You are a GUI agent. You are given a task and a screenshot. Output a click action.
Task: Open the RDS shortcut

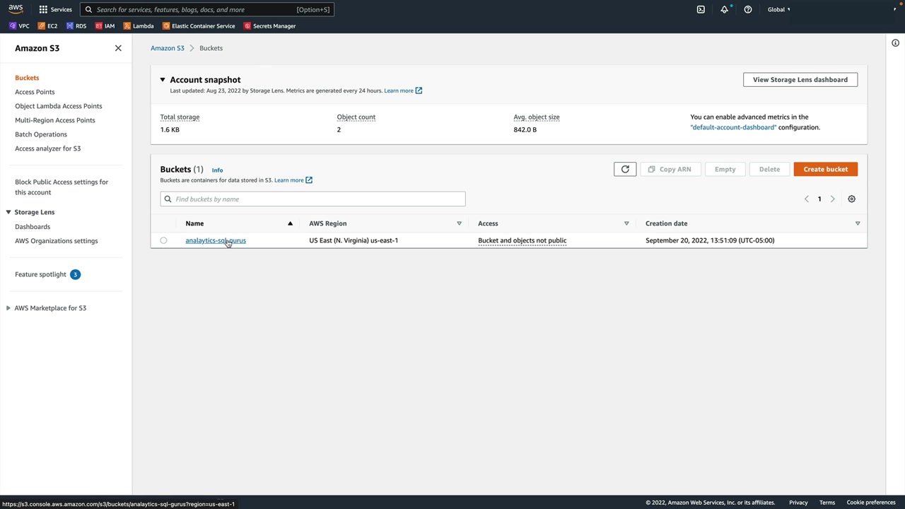pos(76,26)
